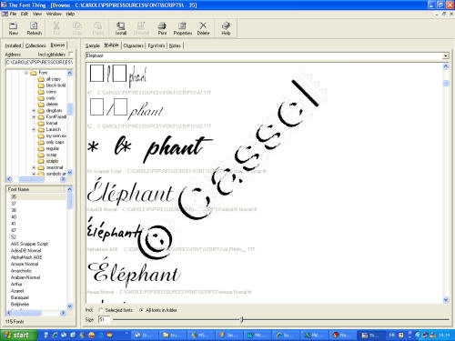This screenshot has width=455, height=341.
Task: Open the sample text dropdown
Action: pos(446,55)
